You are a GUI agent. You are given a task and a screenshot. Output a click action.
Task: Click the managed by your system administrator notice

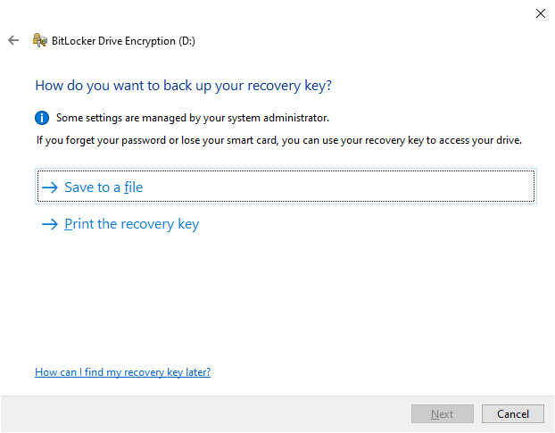193,118
